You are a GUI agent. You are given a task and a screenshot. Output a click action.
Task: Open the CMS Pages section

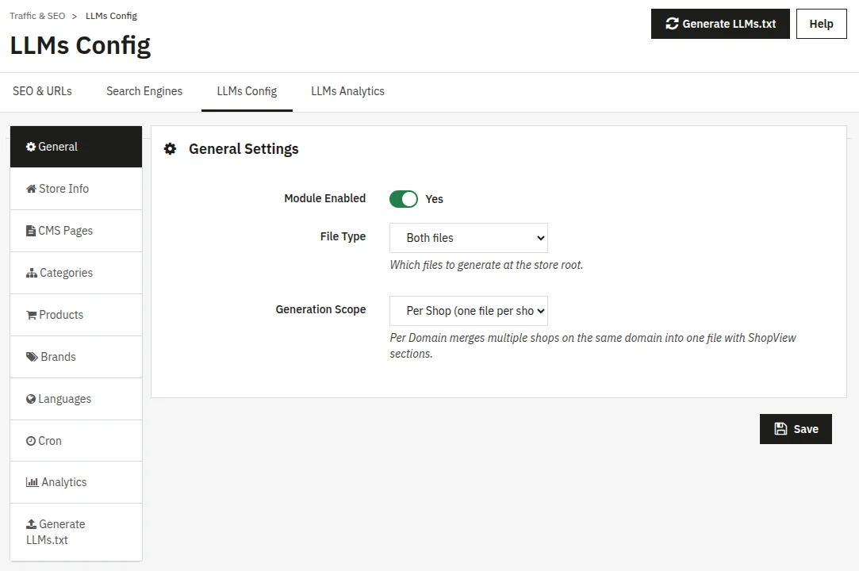coord(76,231)
